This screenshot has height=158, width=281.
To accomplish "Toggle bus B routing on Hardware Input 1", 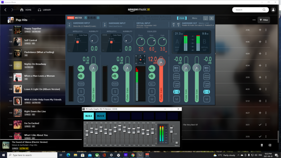I will [81, 76].
